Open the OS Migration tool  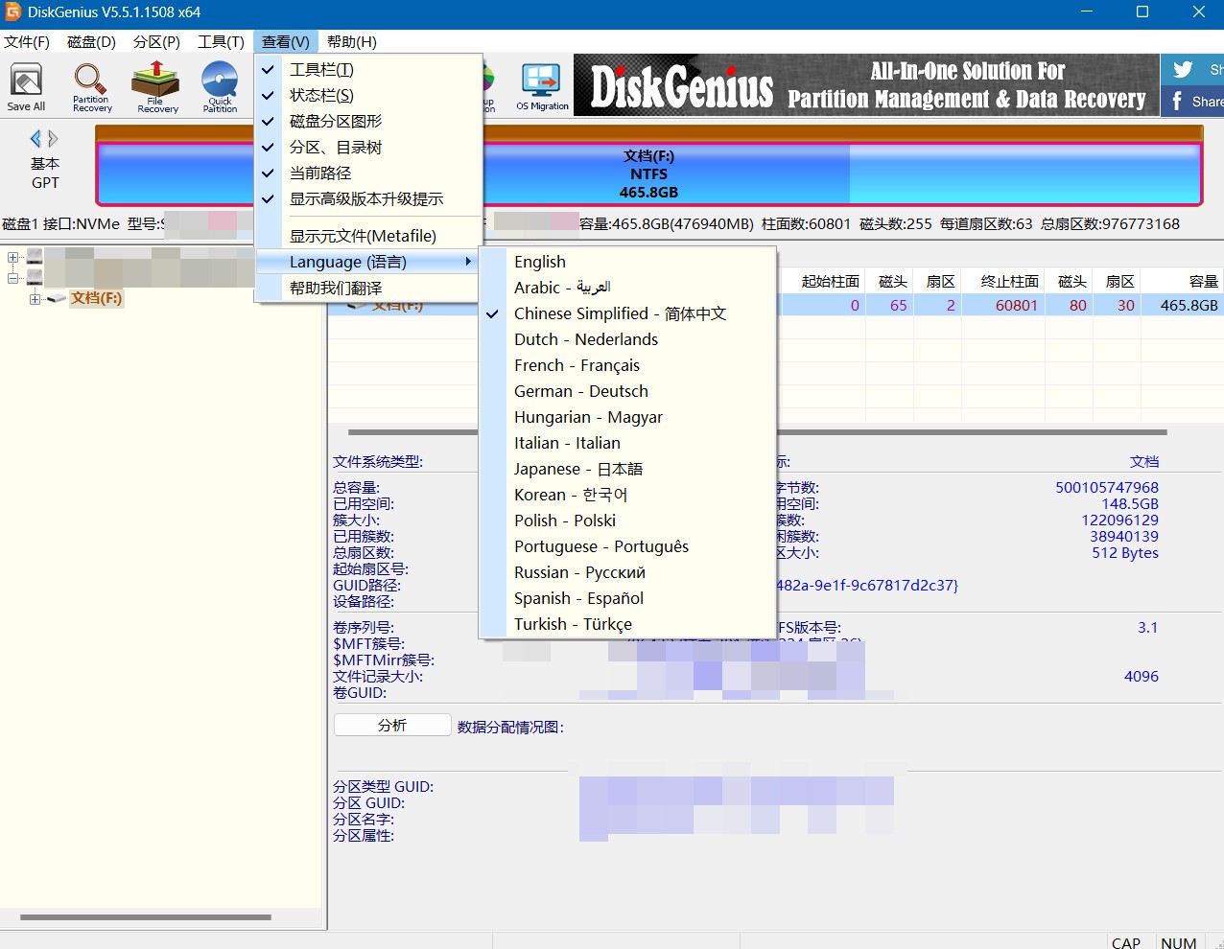click(x=542, y=86)
